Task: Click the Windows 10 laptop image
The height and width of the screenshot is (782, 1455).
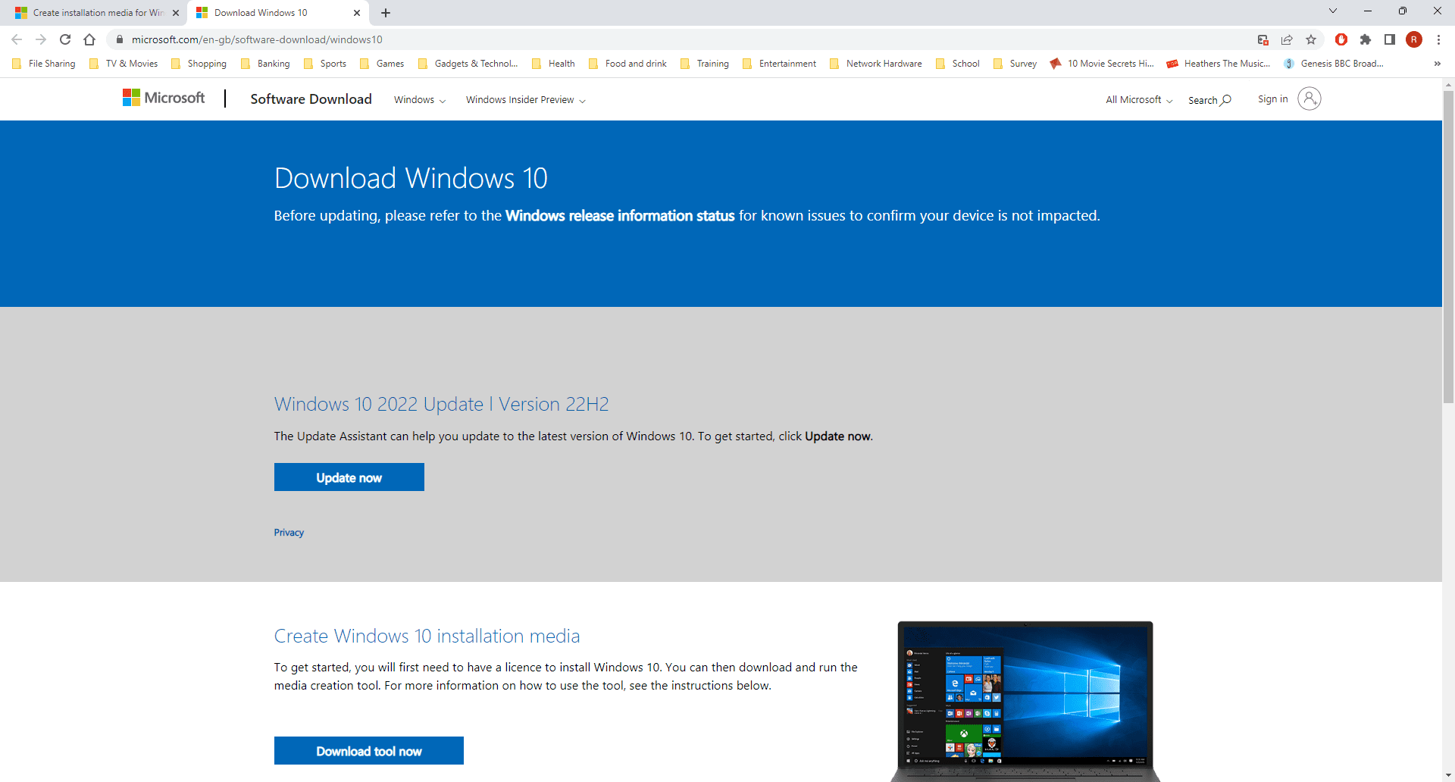Action: point(1025,702)
